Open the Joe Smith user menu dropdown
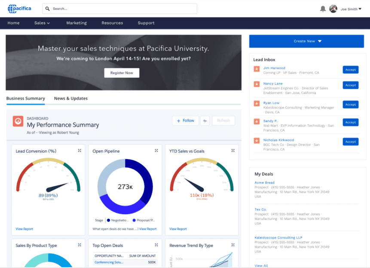370x268 pixels. tap(351, 9)
